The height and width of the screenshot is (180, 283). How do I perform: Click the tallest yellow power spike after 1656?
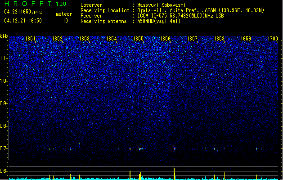coord(174,172)
